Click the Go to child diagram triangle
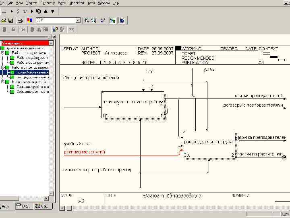Image resolution: width=290 pixels, height=218 pixels. point(52,11)
